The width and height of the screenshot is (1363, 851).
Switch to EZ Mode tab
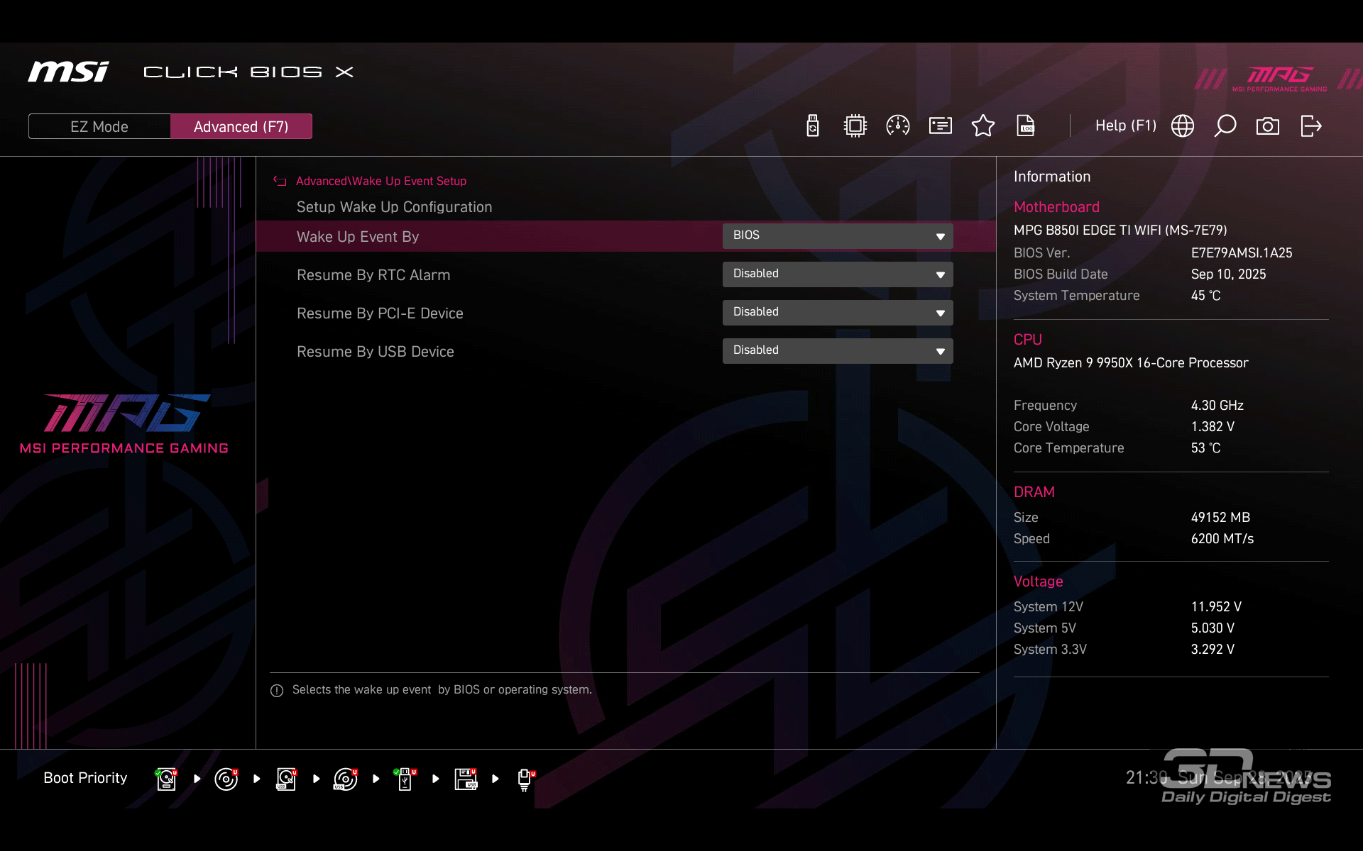tap(99, 126)
